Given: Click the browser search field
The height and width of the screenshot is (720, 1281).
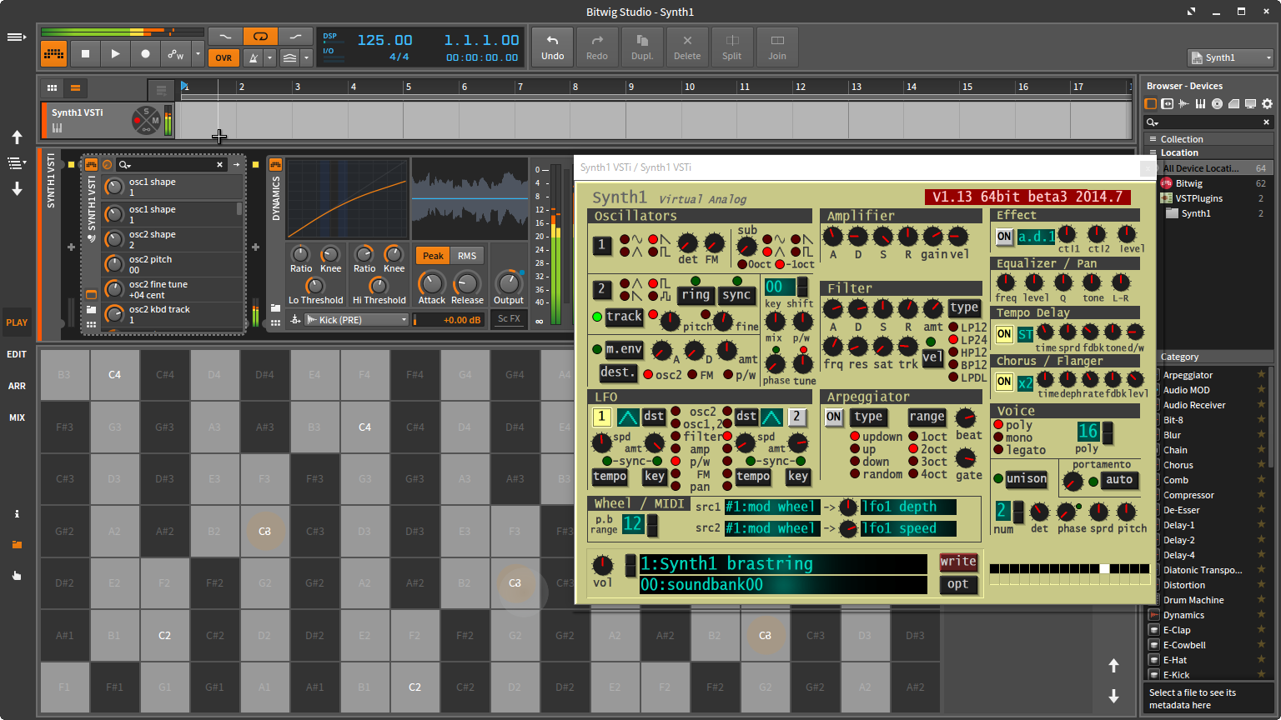Looking at the screenshot, I should coord(1208,122).
